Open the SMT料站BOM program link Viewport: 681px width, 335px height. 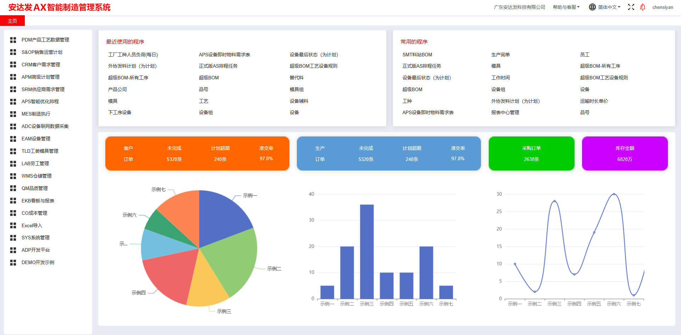click(417, 55)
